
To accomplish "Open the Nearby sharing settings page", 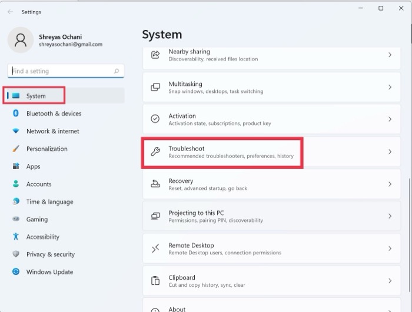I will point(272,58).
